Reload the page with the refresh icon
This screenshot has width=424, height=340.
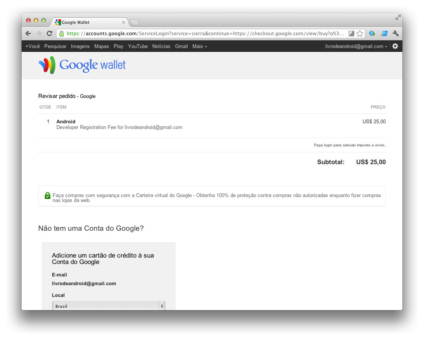49,34
